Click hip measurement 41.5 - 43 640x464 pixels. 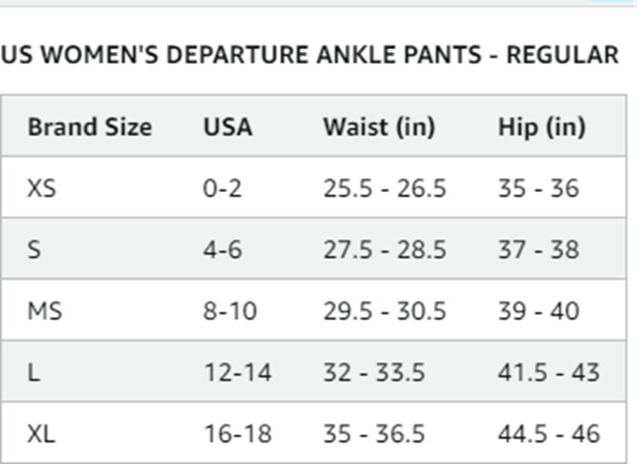coord(548,372)
